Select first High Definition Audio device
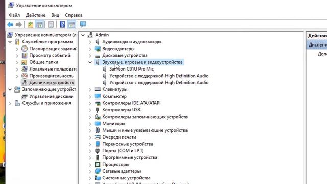This screenshot has height=184, width=327. click(159, 76)
